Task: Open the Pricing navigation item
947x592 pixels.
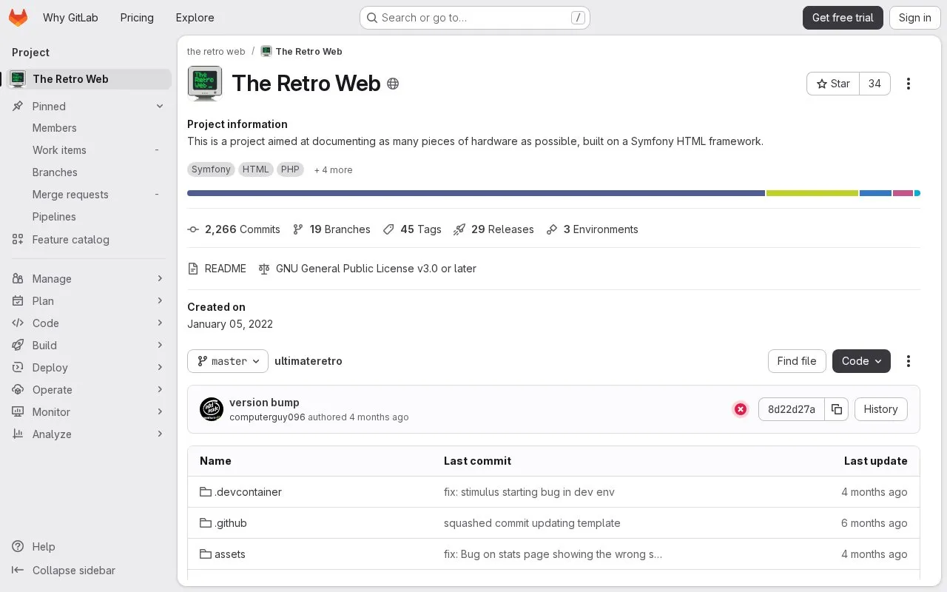Action: coord(137,18)
